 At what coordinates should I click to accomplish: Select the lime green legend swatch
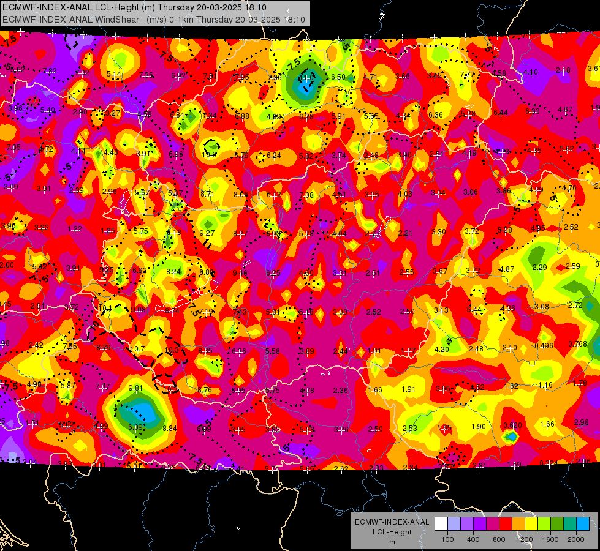[x=544, y=524]
